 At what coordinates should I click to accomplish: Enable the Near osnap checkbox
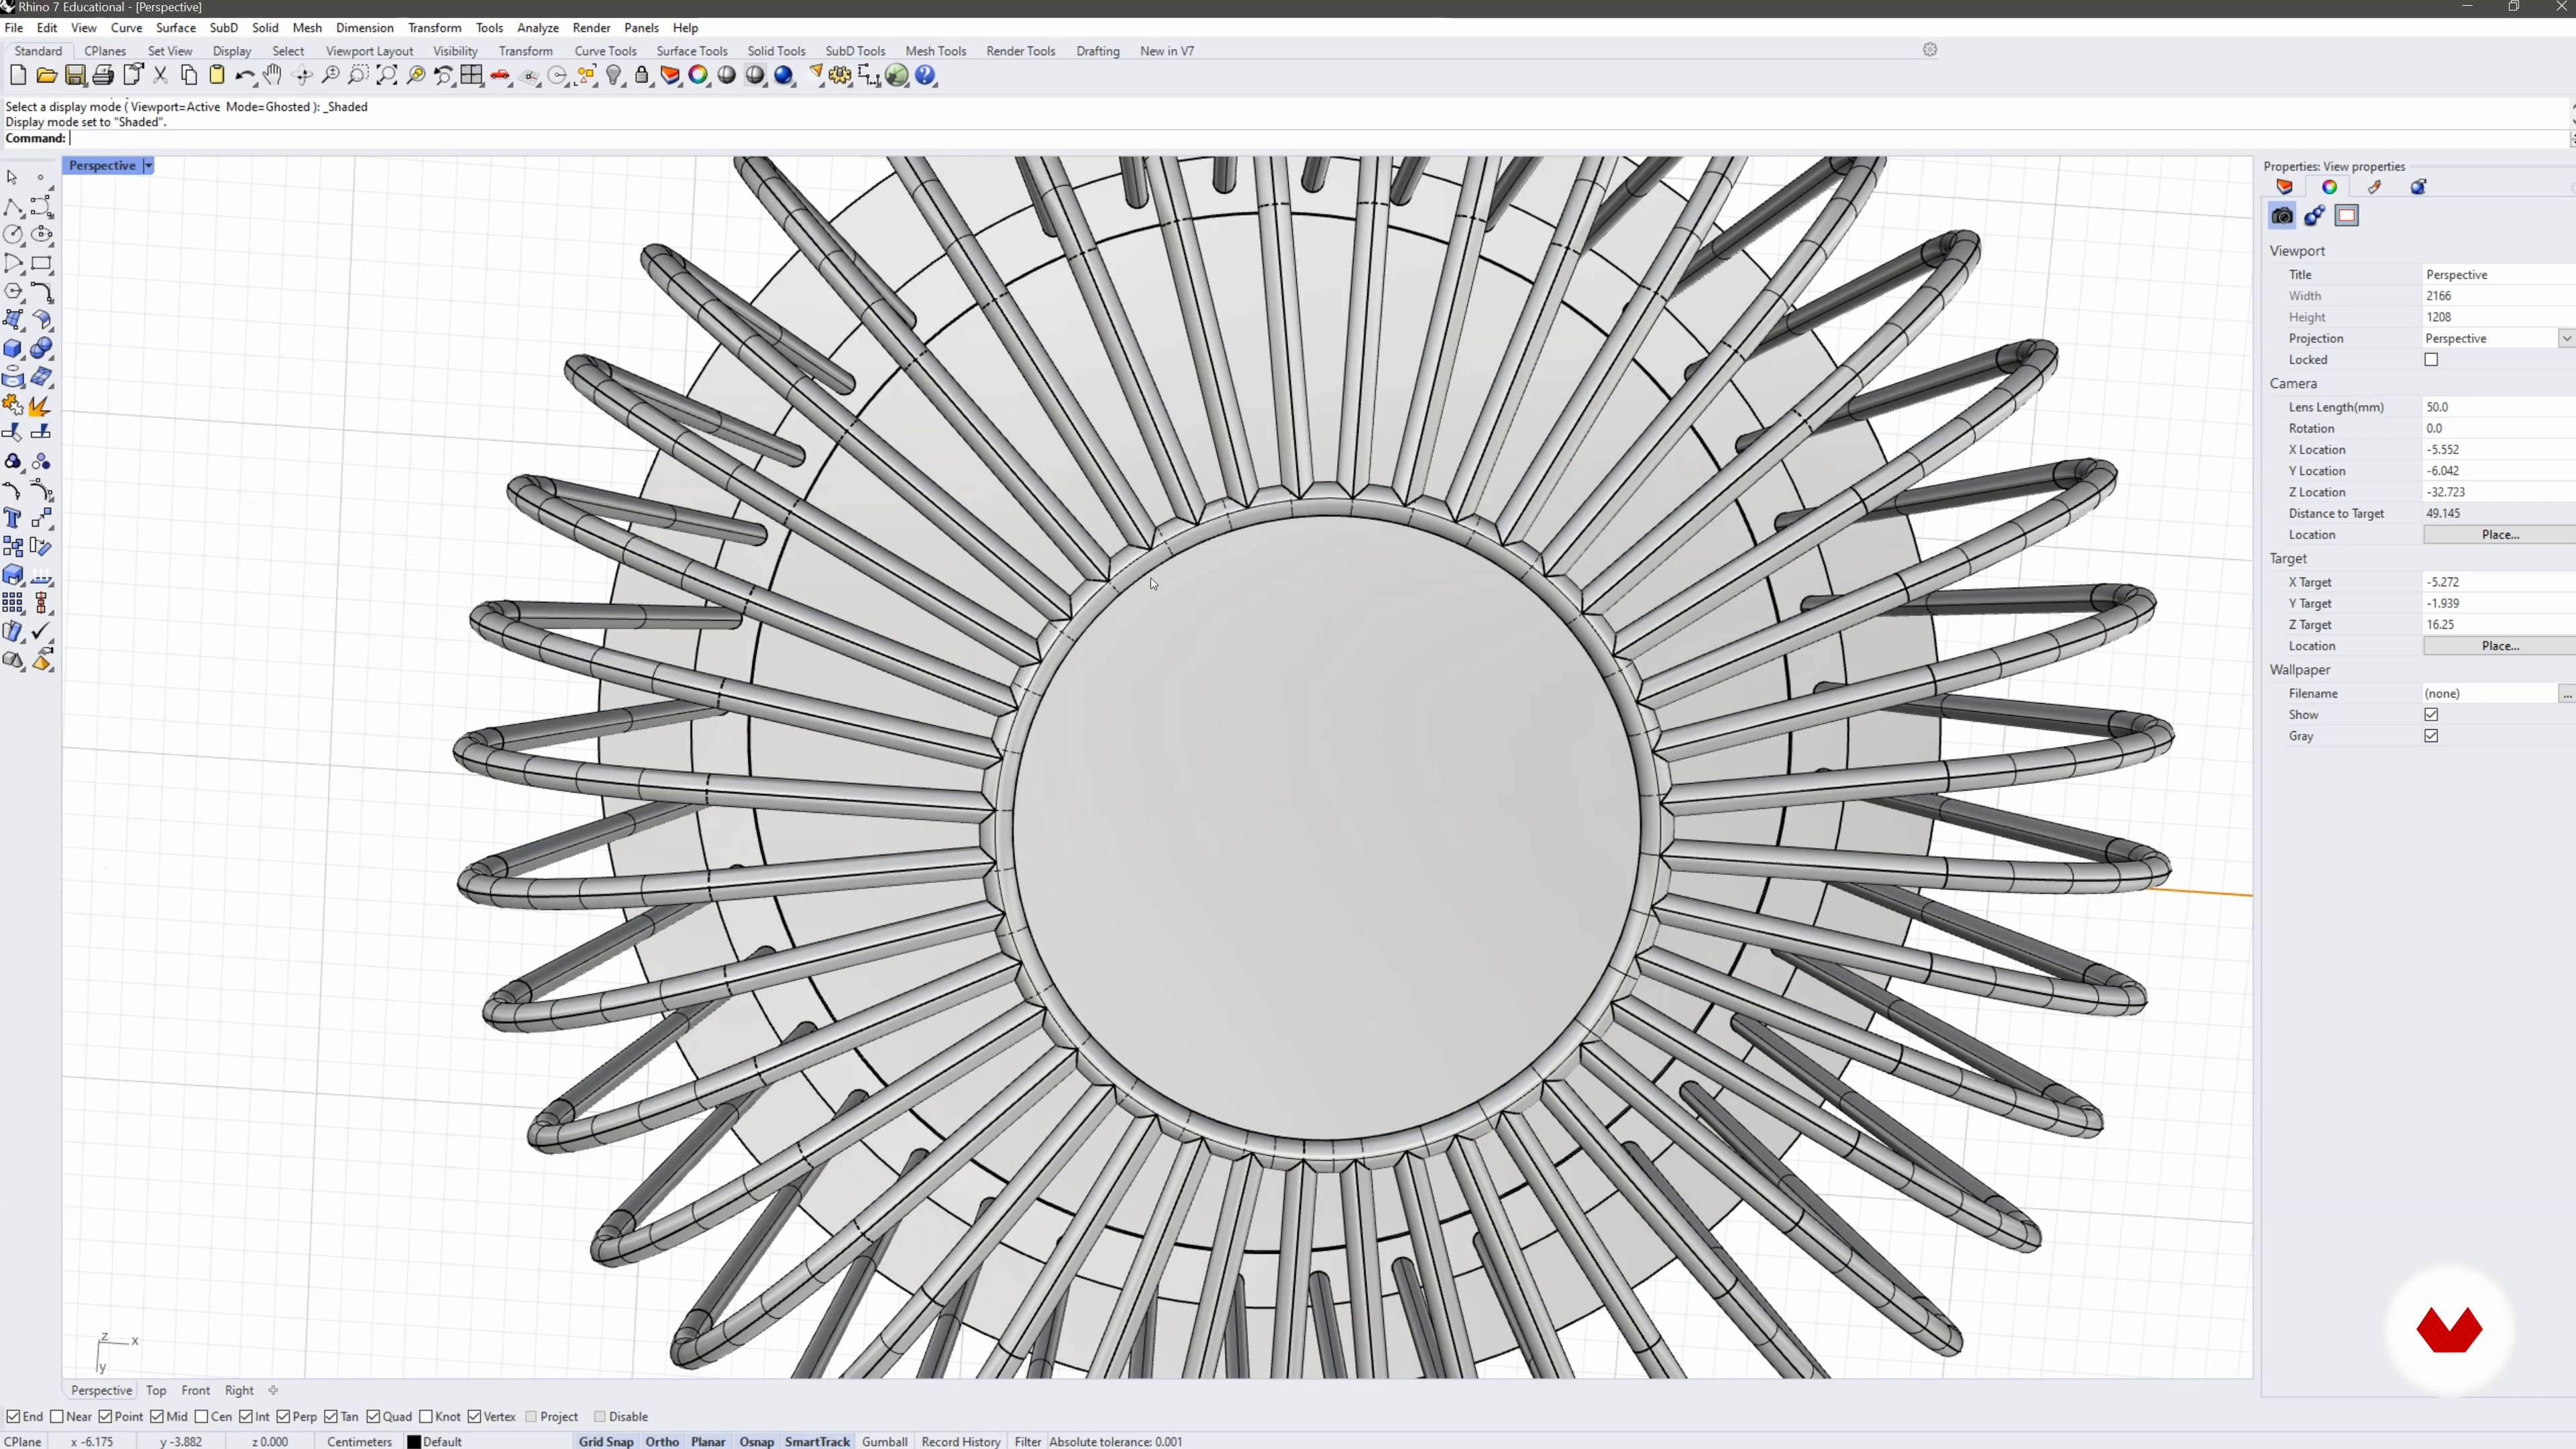(57, 1416)
